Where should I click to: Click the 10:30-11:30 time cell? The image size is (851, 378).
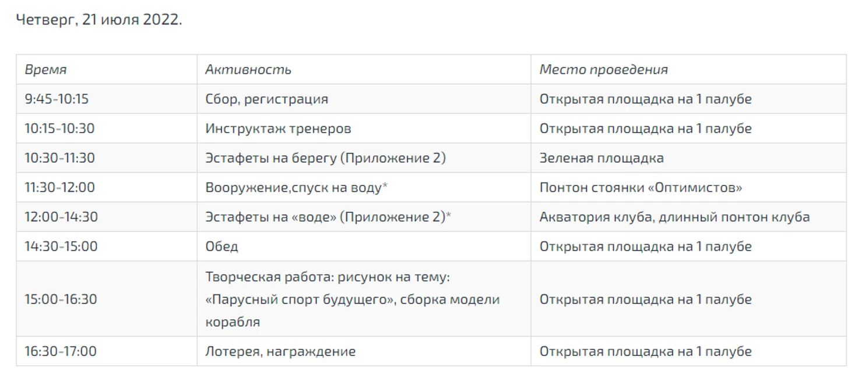[59, 158]
